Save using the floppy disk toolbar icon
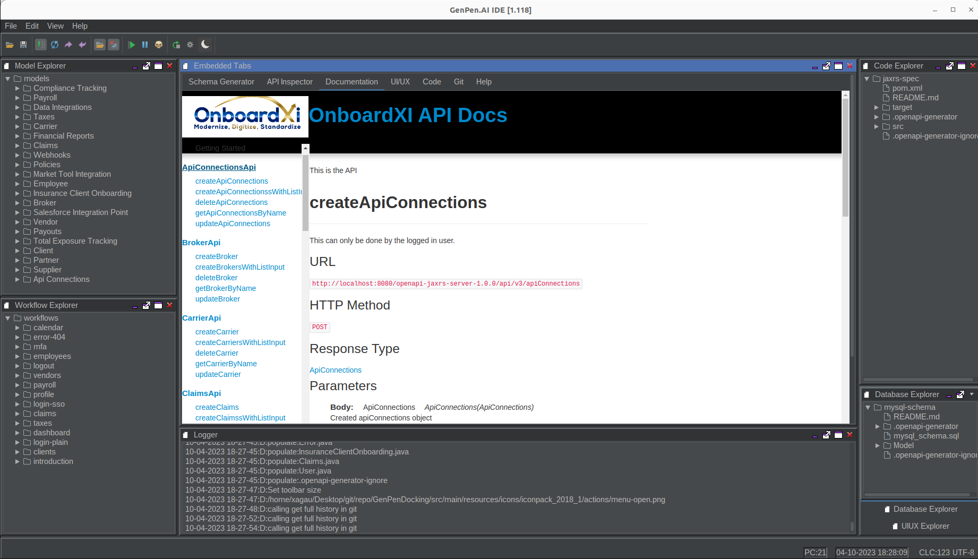 pyautogui.click(x=23, y=45)
